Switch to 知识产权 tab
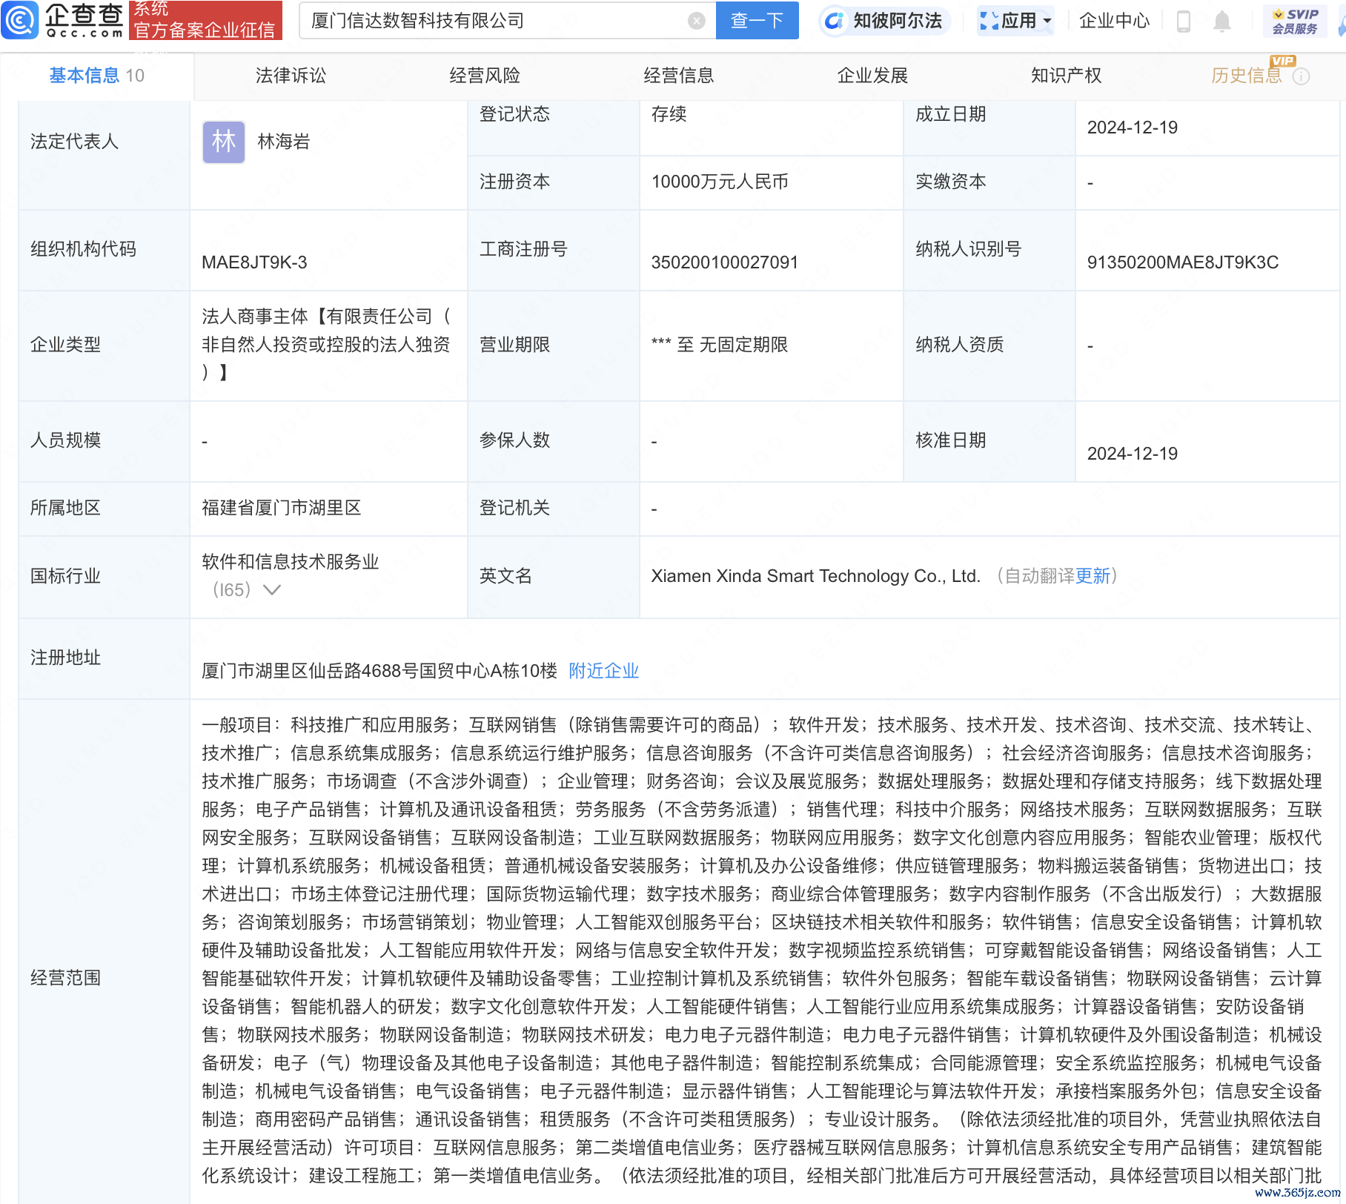Viewport: 1346px width, 1204px height. pos(1067,76)
